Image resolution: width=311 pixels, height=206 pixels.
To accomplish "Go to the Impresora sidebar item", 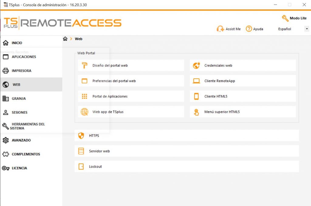I will click(x=21, y=71).
